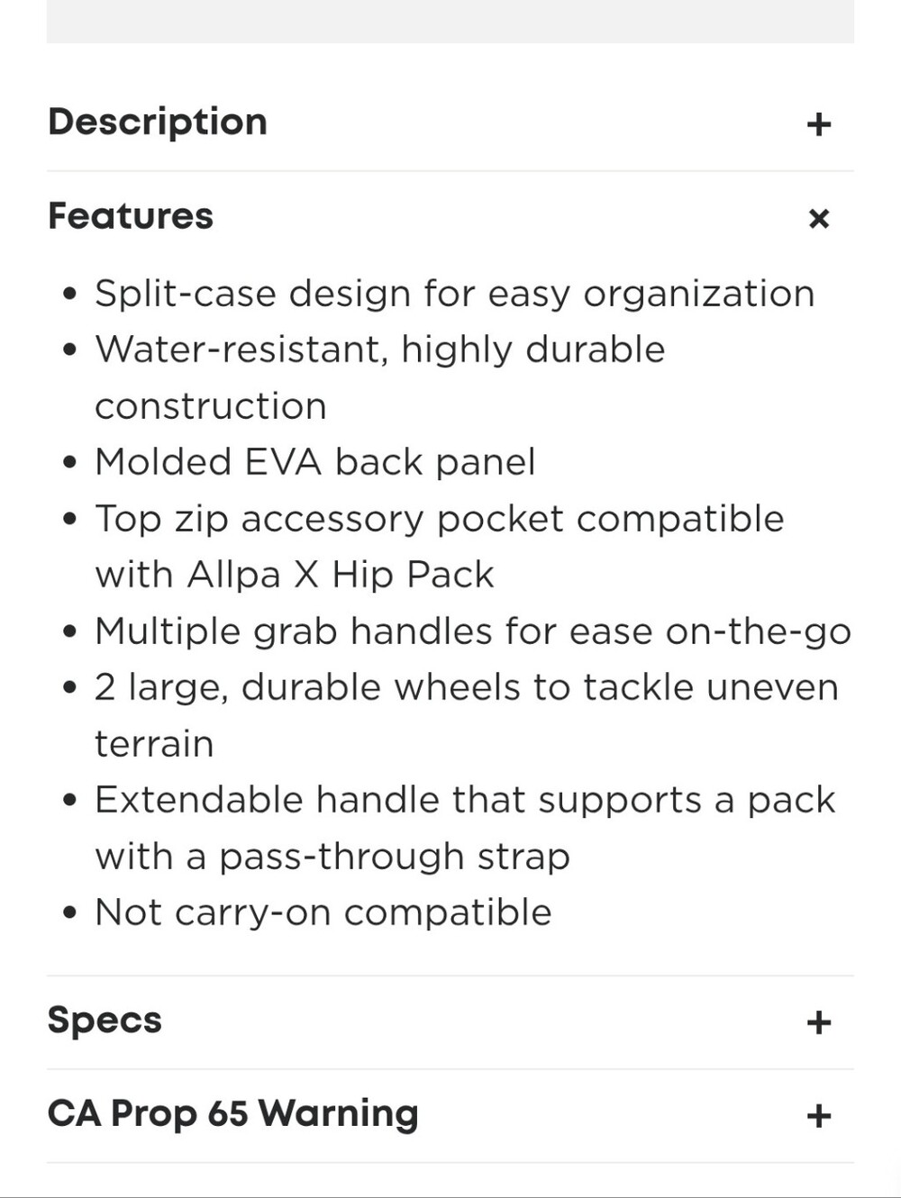
Task: Select the Multiple grab handles feature line
Action: 473,631
